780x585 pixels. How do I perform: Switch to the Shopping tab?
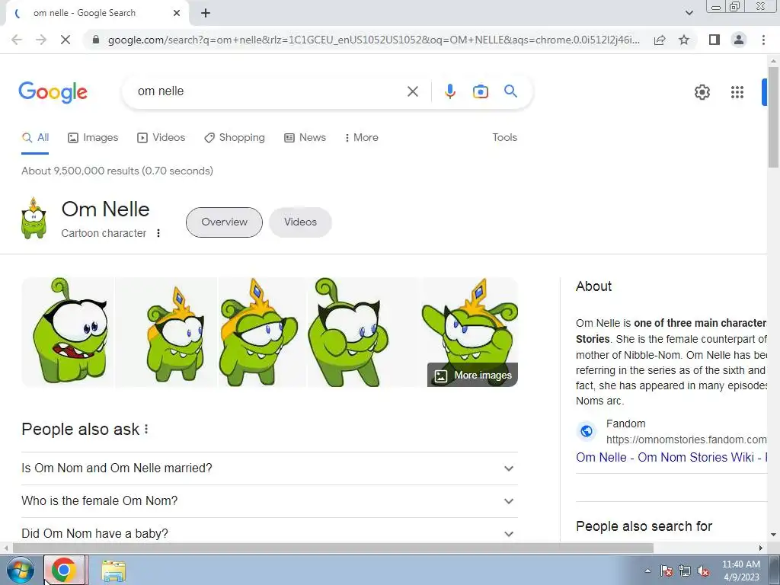pos(235,138)
